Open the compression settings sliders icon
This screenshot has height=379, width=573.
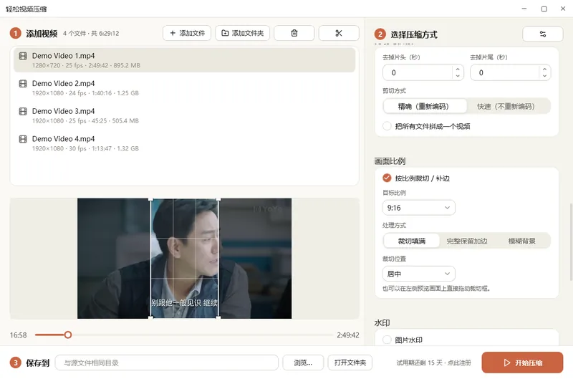543,34
